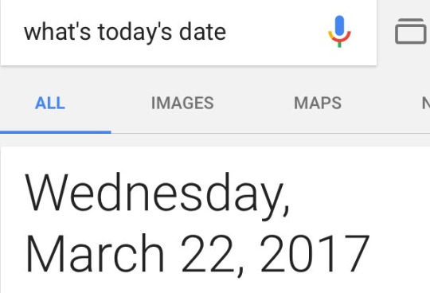Place cursor on the word "today's" in query
Viewport: 430px width, 293px height.
click(x=135, y=33)
